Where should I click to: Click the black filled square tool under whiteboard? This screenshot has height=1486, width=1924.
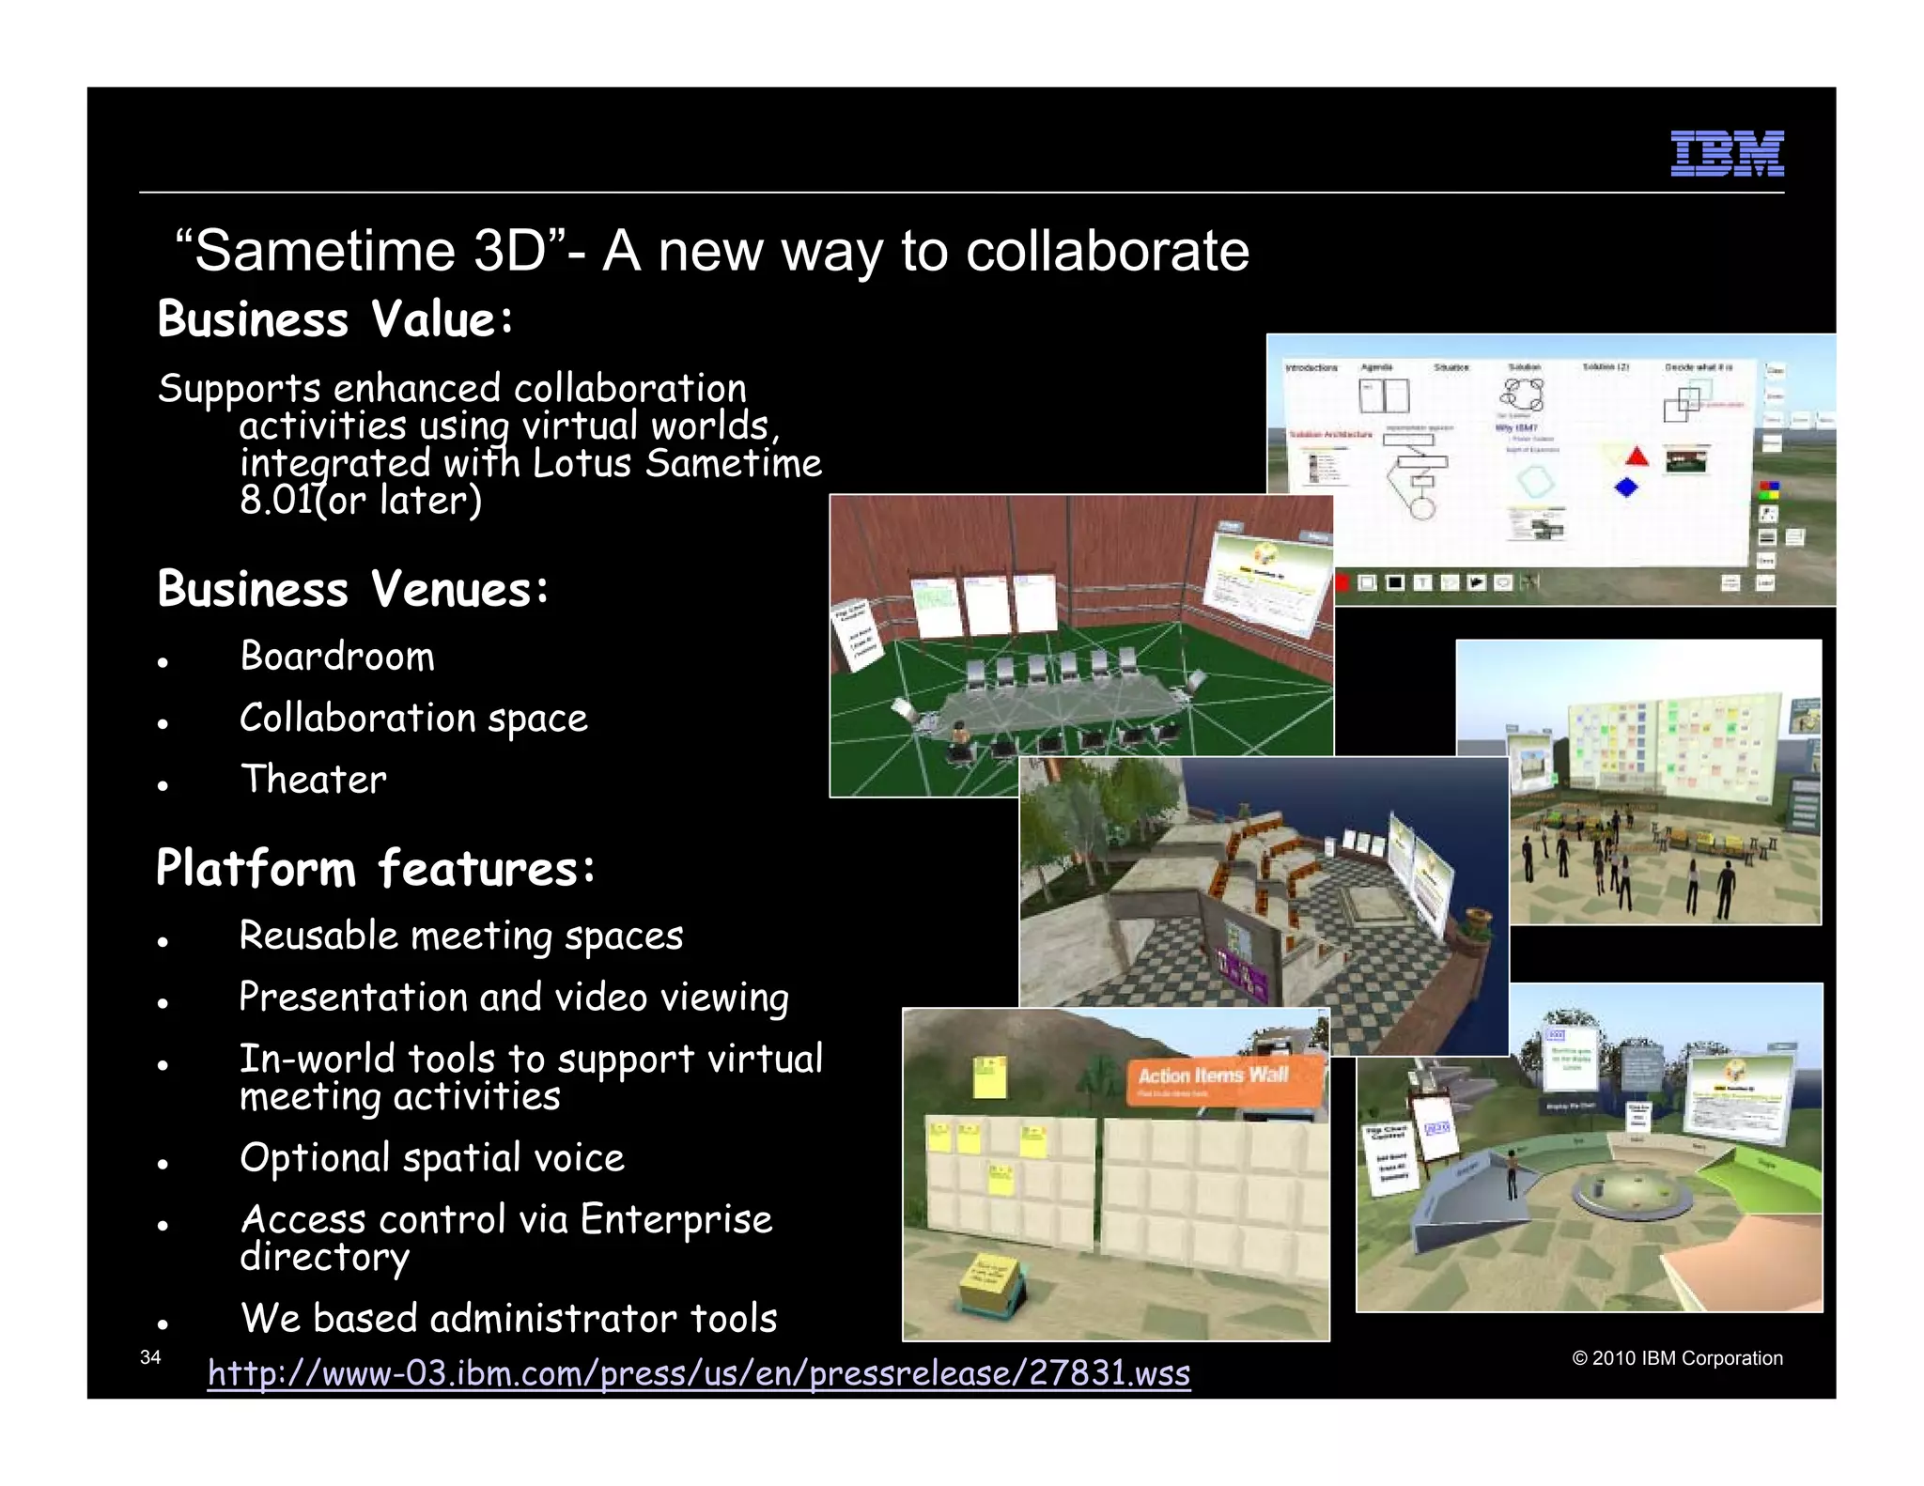[1395, 582]
